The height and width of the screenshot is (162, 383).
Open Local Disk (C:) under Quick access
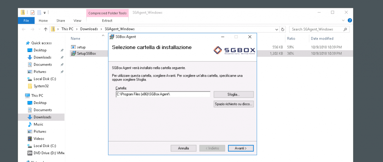point(45,79)
